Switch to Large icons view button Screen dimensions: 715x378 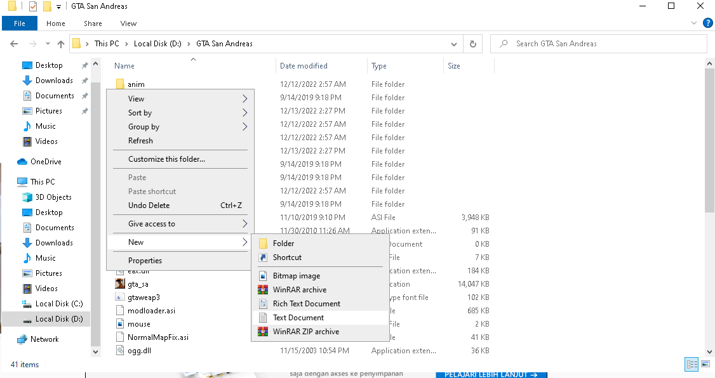point(705,364)
